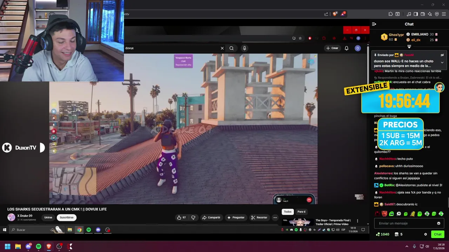449x252 pixels.
Task: Insert the white skull emote
Action: pos(399,213)
